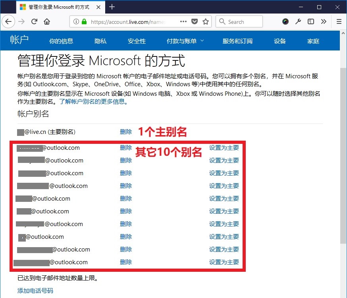Viewport: 347px width, 298px height.
Task: Expand the page actions three-dot menu
Action: (x=183, y=21)
